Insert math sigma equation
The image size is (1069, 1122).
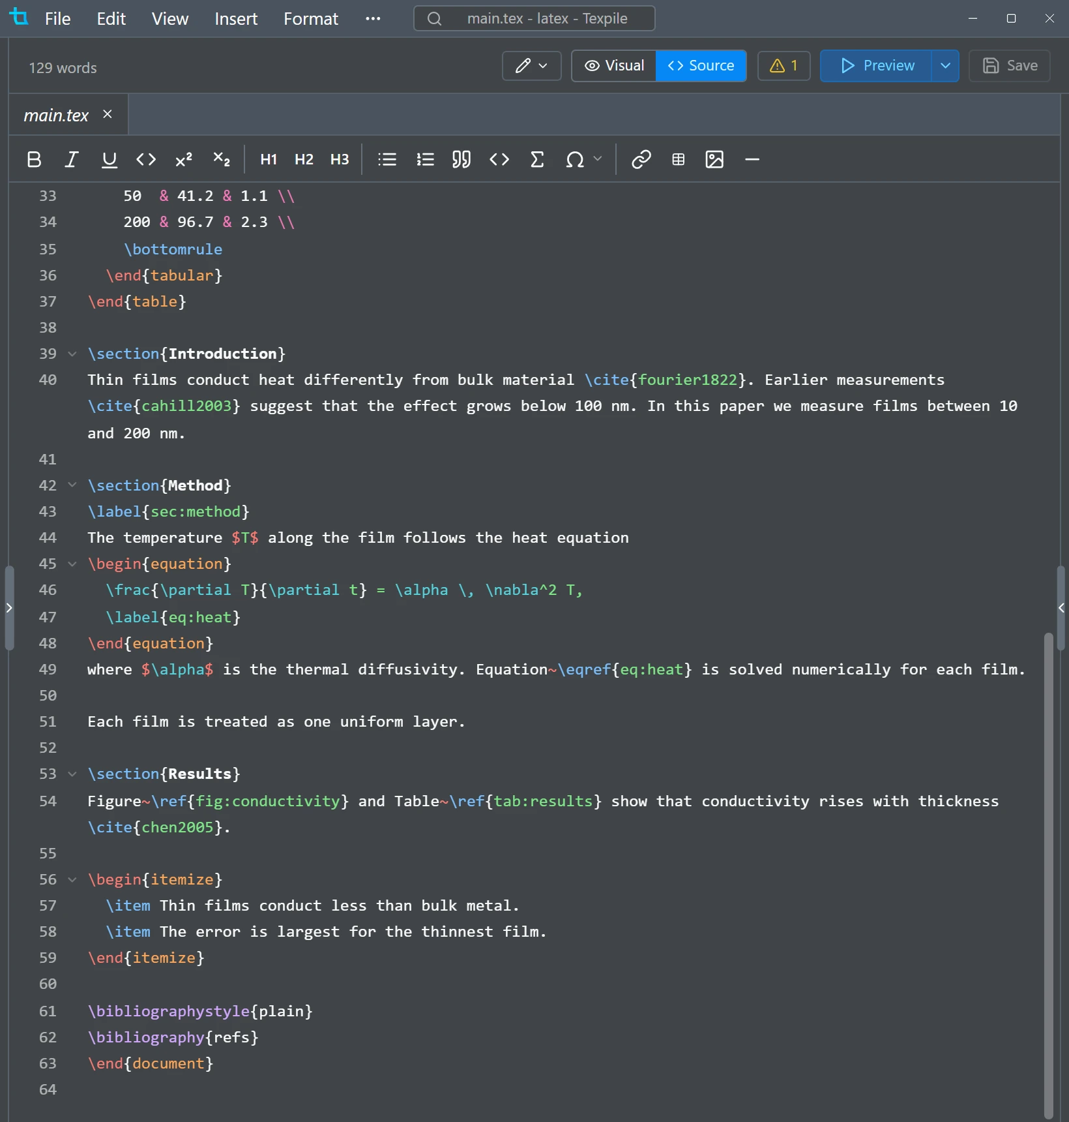537,159
